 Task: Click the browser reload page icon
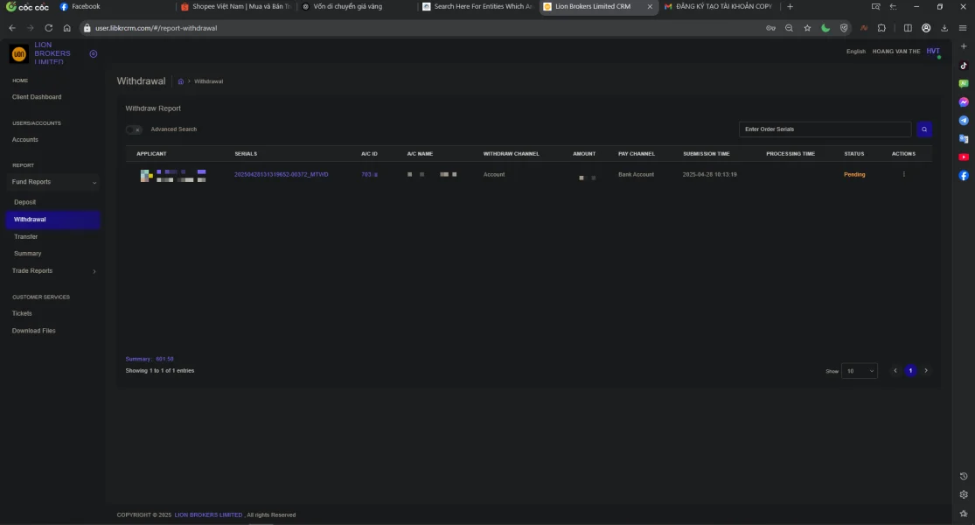[x=48, y=28]
